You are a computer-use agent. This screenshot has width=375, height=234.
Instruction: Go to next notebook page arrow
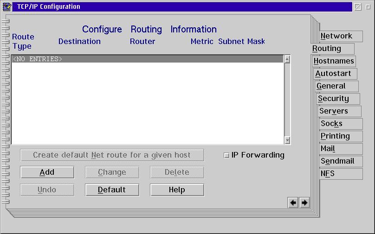tap(304, 202)
